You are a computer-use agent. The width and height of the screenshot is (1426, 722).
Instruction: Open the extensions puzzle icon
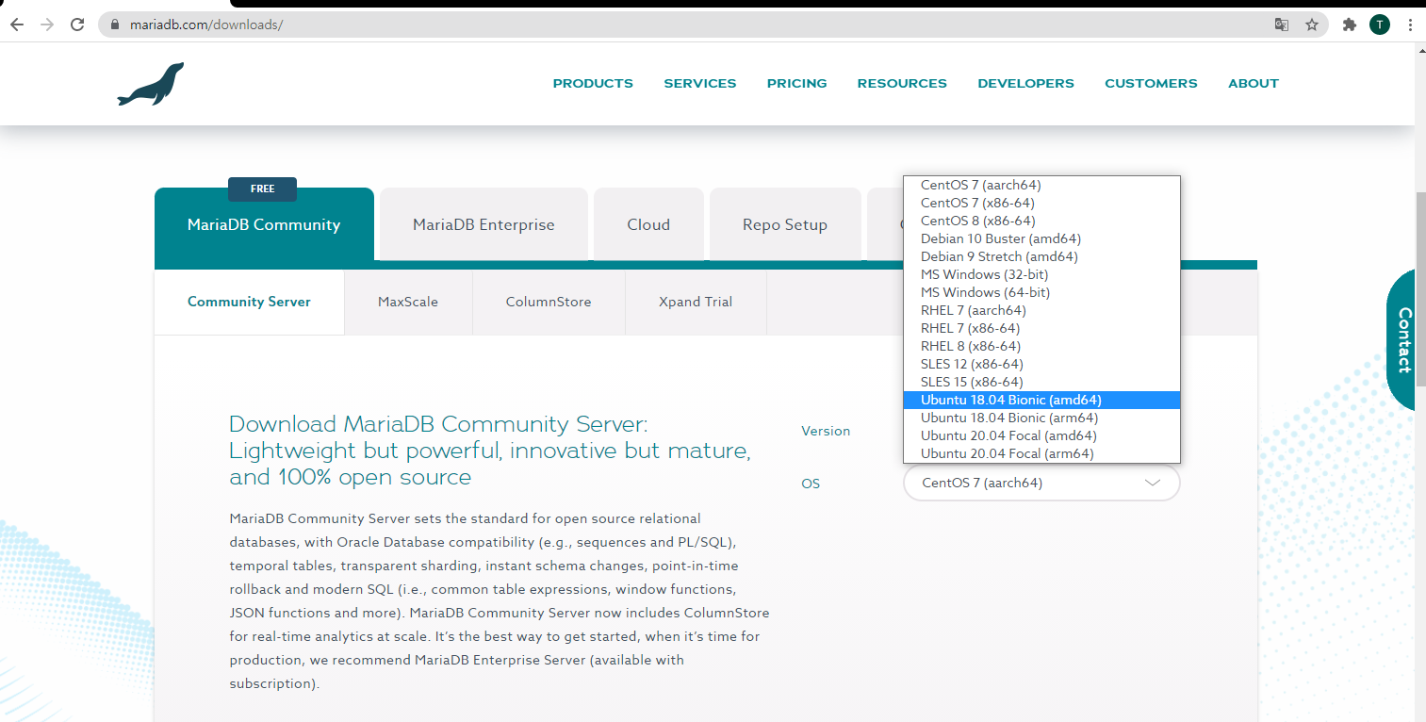tap(1350, 25)
